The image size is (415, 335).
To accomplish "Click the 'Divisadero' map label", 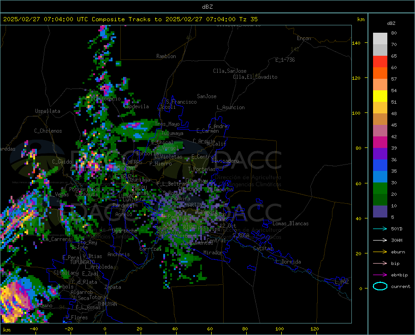I will pyautogui.click(x=225, y=161).
